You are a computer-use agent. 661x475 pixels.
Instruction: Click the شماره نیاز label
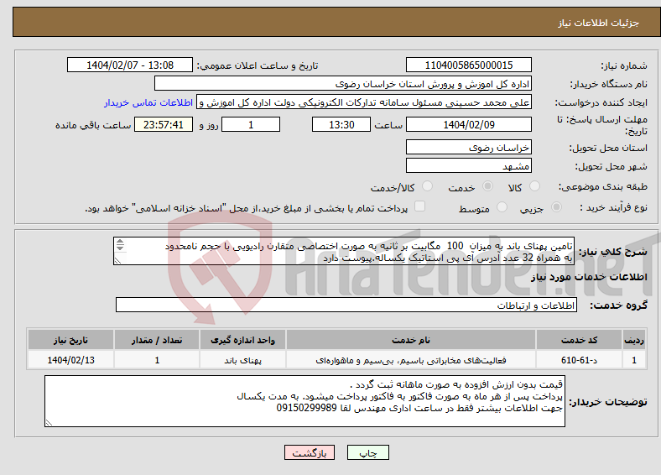[624, 65]
